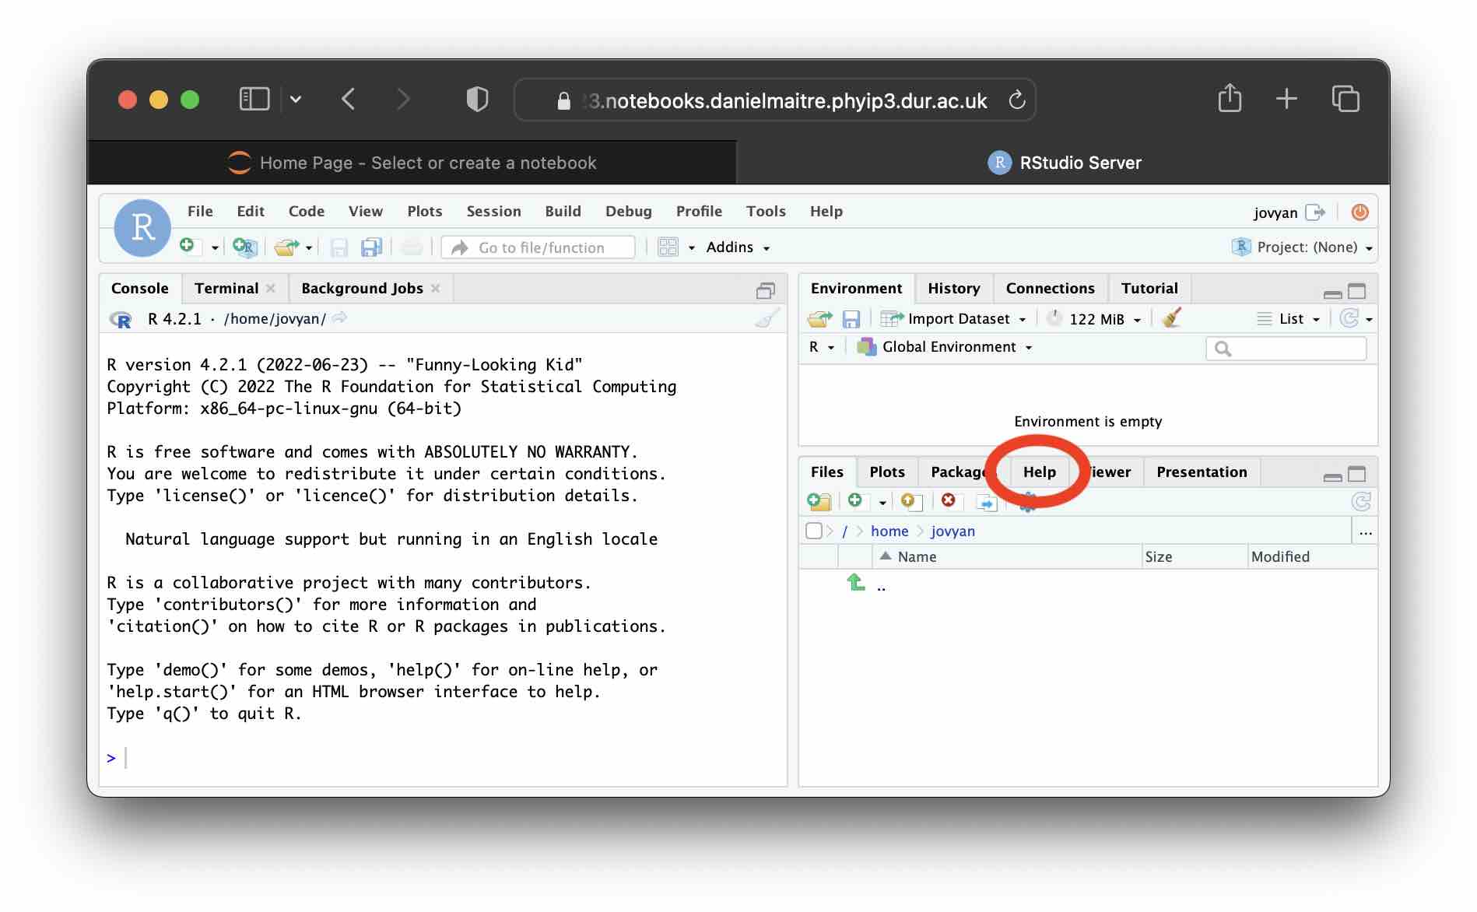Toggle the Safari sidebar button
Screen dimensions: 1477x912
pyautogui.click(x=254, y=99)
